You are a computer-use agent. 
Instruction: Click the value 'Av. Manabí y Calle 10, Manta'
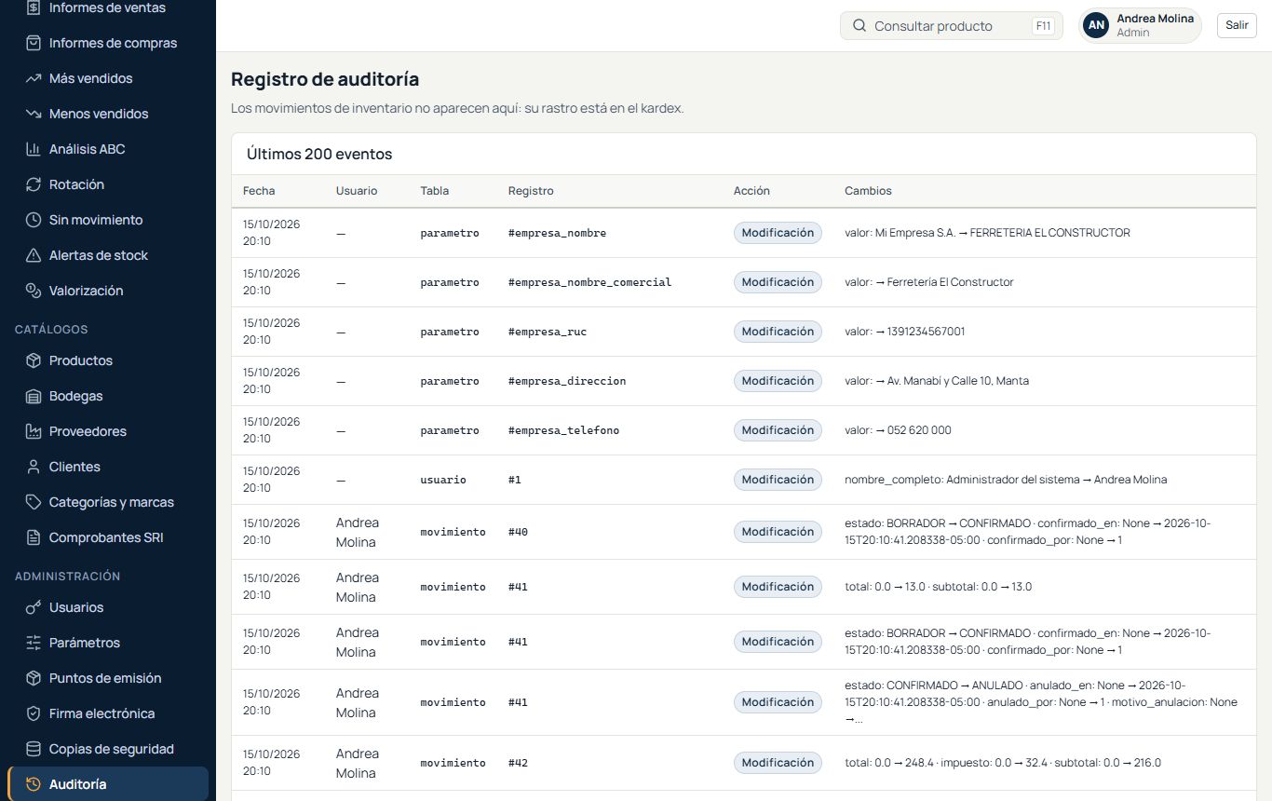point(958,381)
